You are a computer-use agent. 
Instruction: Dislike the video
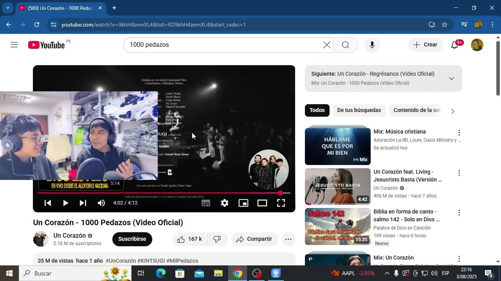(217, 239)
